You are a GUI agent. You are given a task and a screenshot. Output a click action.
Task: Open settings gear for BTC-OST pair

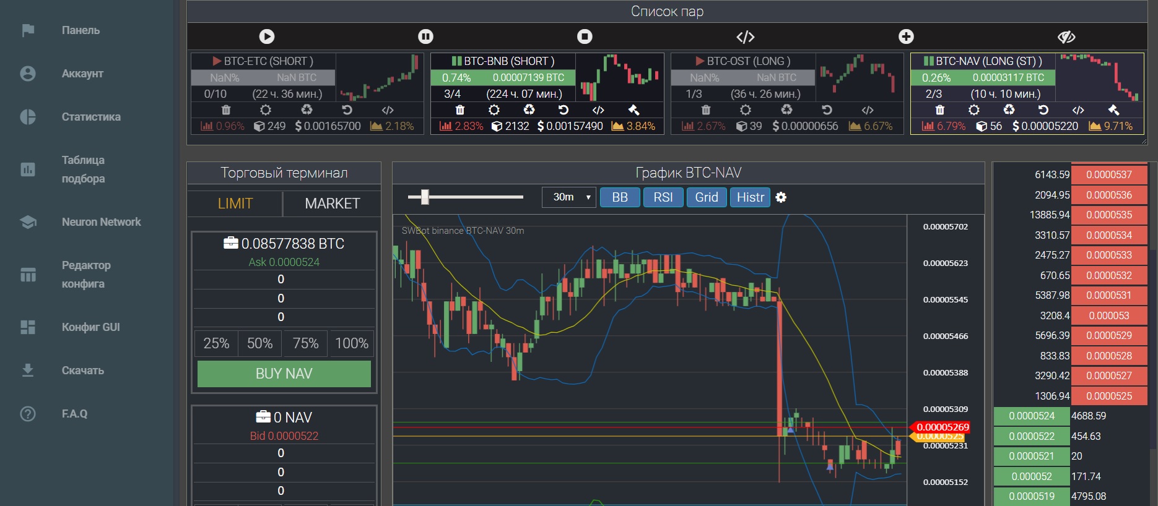pos(746,110)
